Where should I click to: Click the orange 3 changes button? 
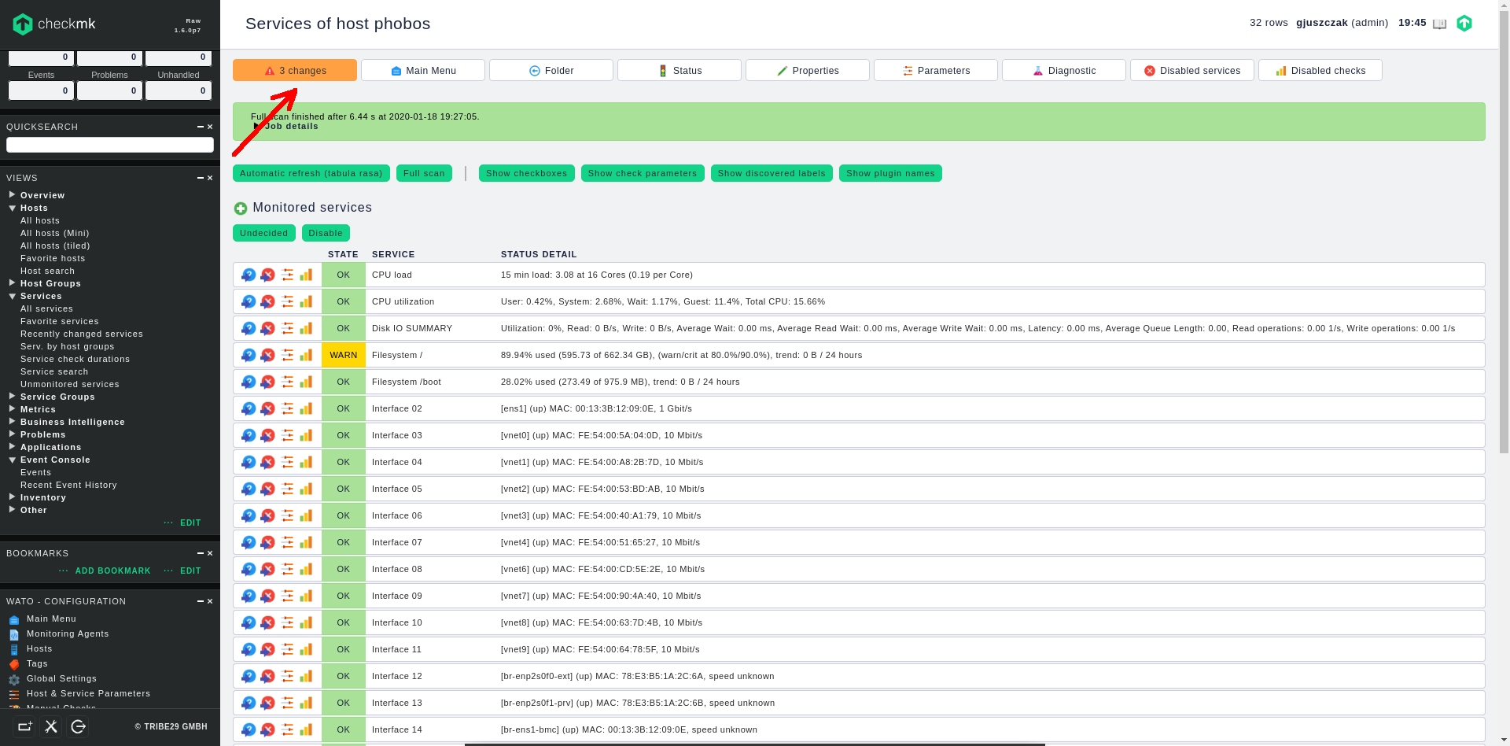coord(294,71)
